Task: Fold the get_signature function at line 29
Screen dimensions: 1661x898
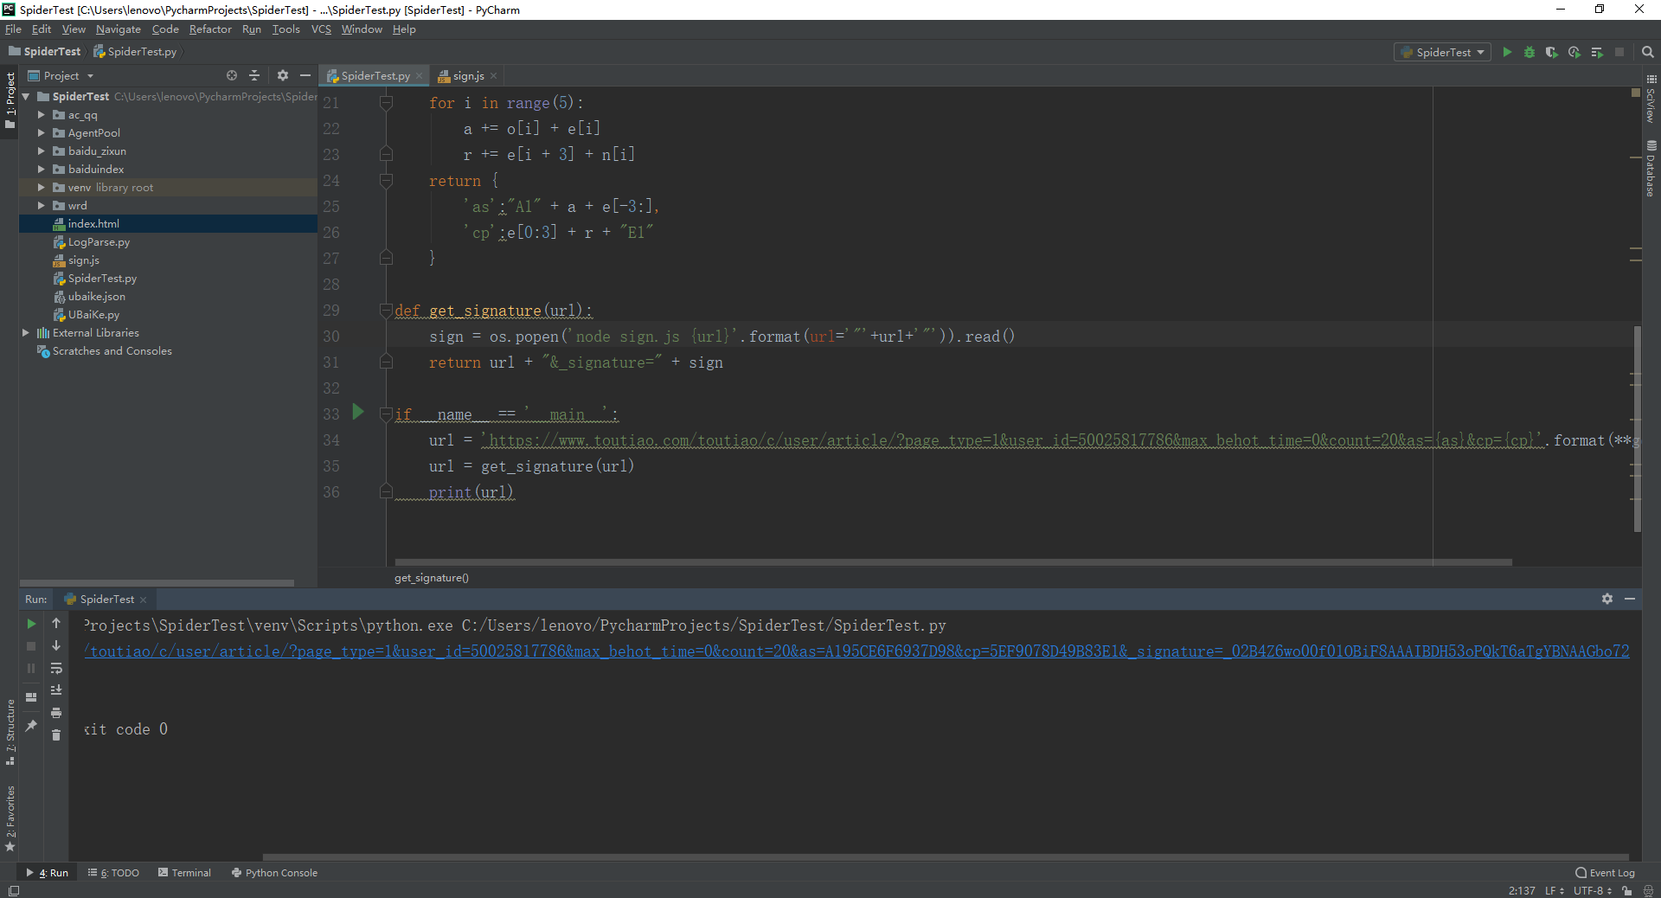Action: [387, 311]
